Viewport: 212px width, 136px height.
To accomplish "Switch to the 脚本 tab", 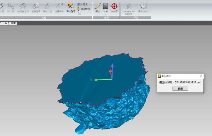I will pyautogui.click(x=13, y=23).
